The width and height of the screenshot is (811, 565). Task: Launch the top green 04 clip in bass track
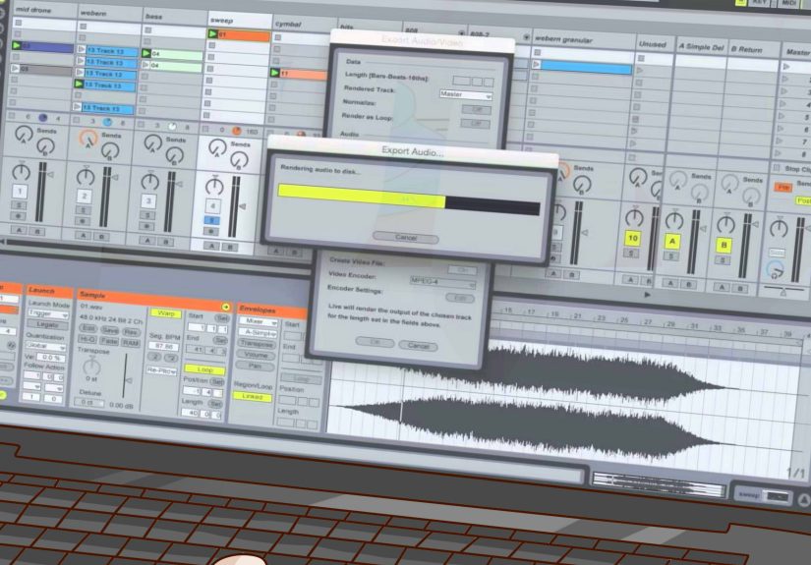(146, 53)
